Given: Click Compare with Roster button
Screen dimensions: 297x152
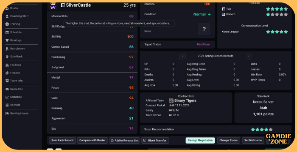Looking at the screenshot, I should tap(92, 141).
